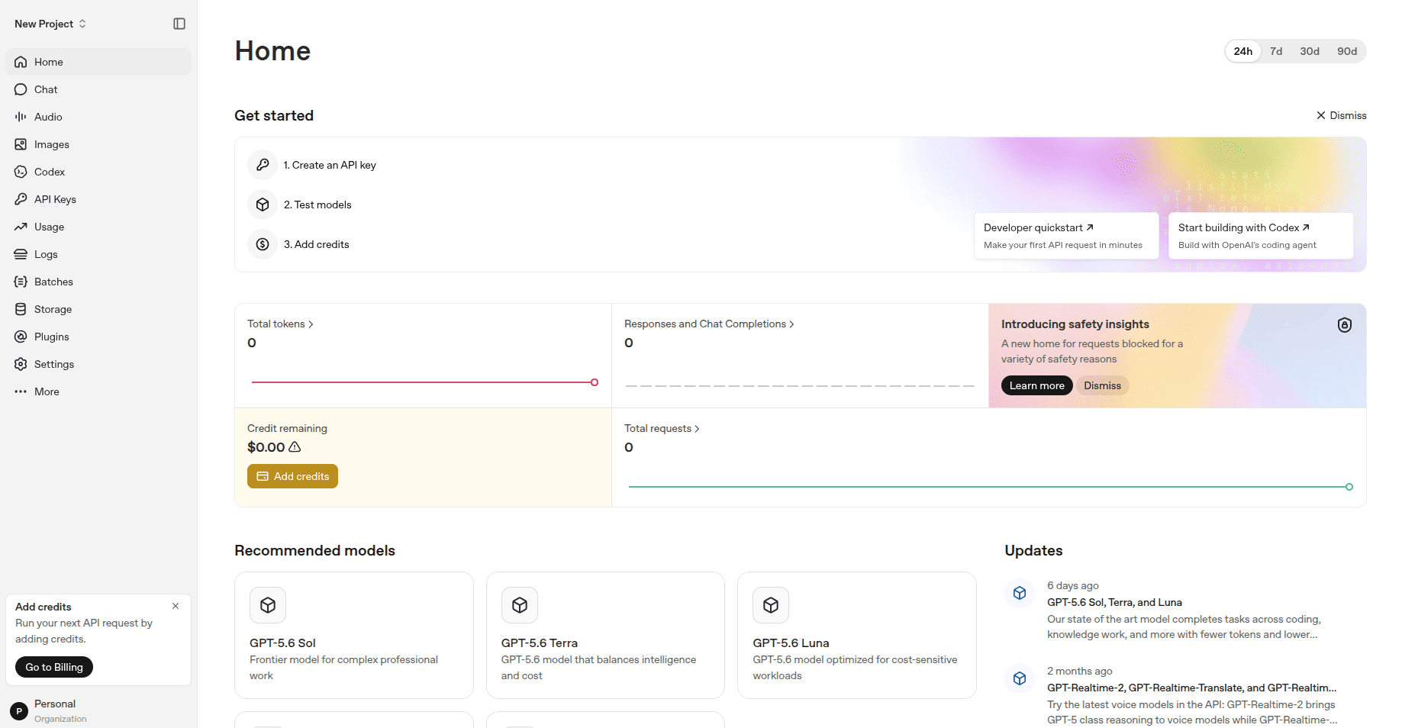Image resolution: width=1402 pixels, height=728 pixels.
Task: Open the New Project switcher dropdown
Action: pyautogui.click(x=50, y=24)
